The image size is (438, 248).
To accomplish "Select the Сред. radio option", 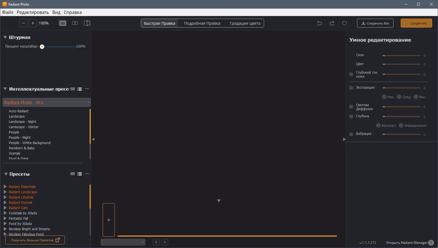I will point(399,97).
